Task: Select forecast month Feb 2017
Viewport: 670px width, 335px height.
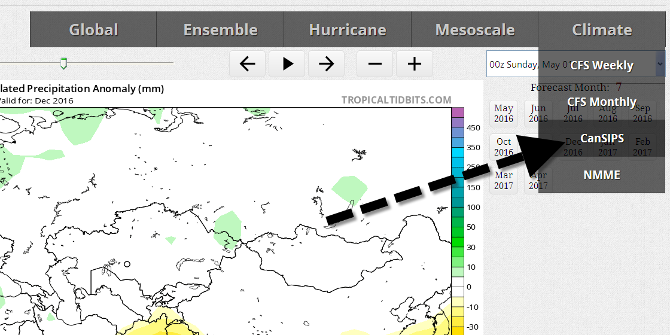Action: (642, 147)
